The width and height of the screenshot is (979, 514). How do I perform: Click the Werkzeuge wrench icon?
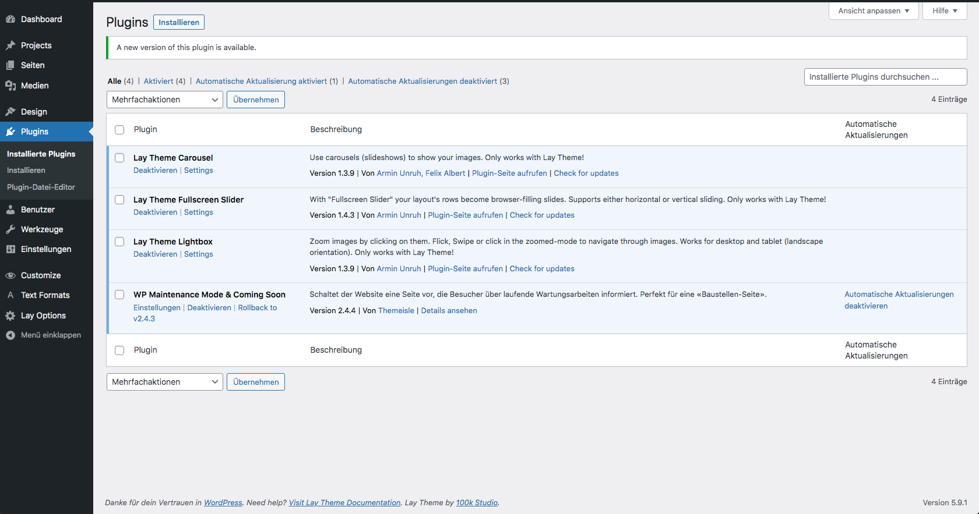(x=10, y=229)
